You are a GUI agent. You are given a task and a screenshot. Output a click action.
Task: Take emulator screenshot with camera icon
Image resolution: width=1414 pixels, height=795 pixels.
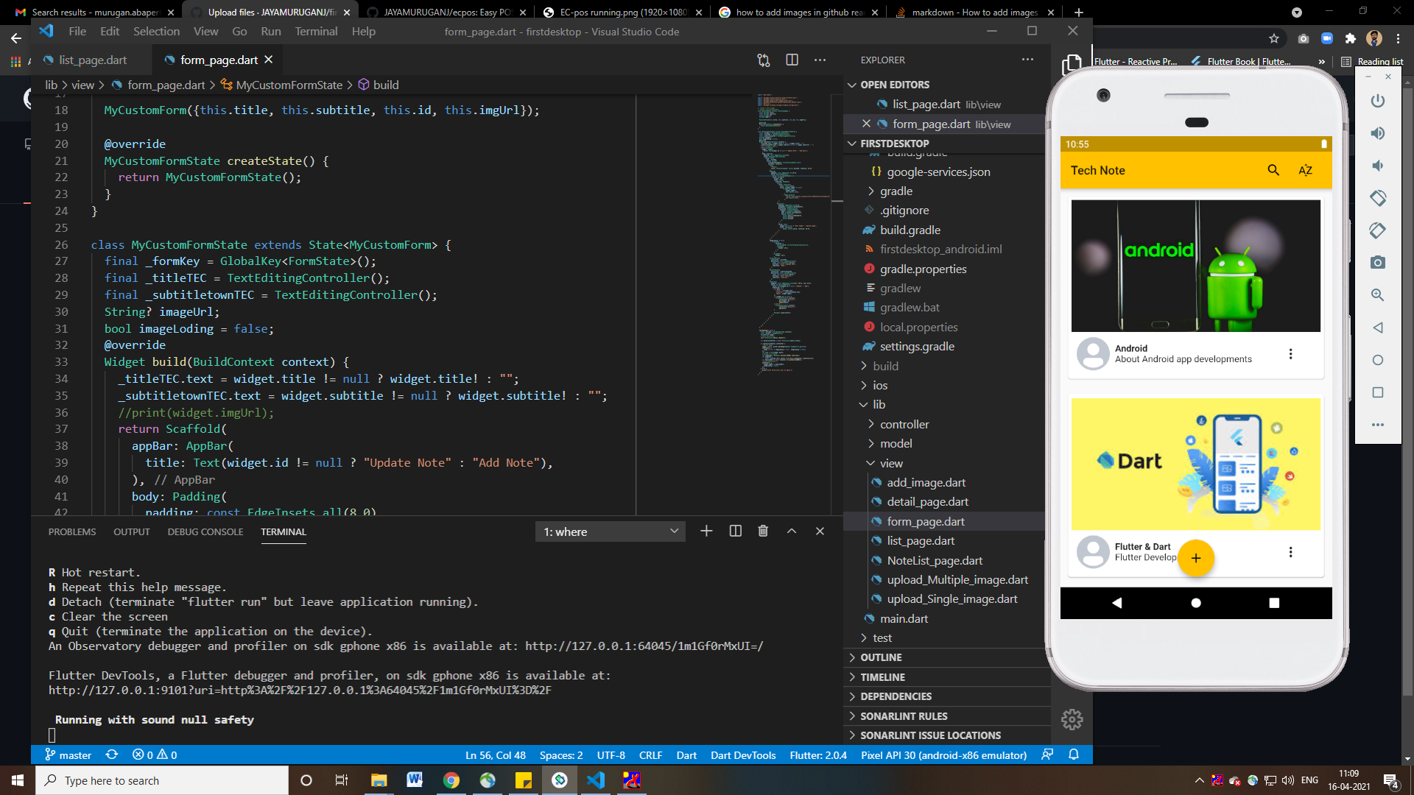1377,263
